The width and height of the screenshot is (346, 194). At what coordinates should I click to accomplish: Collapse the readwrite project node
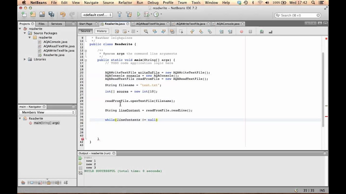pos(21,29)
